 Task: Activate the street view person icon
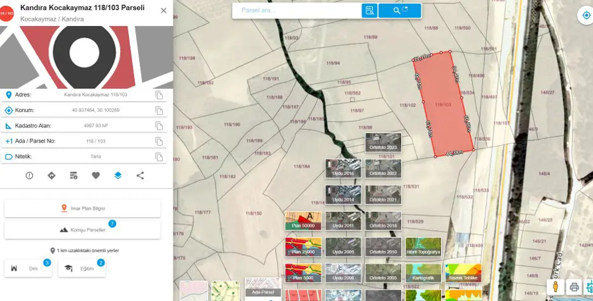555,287
